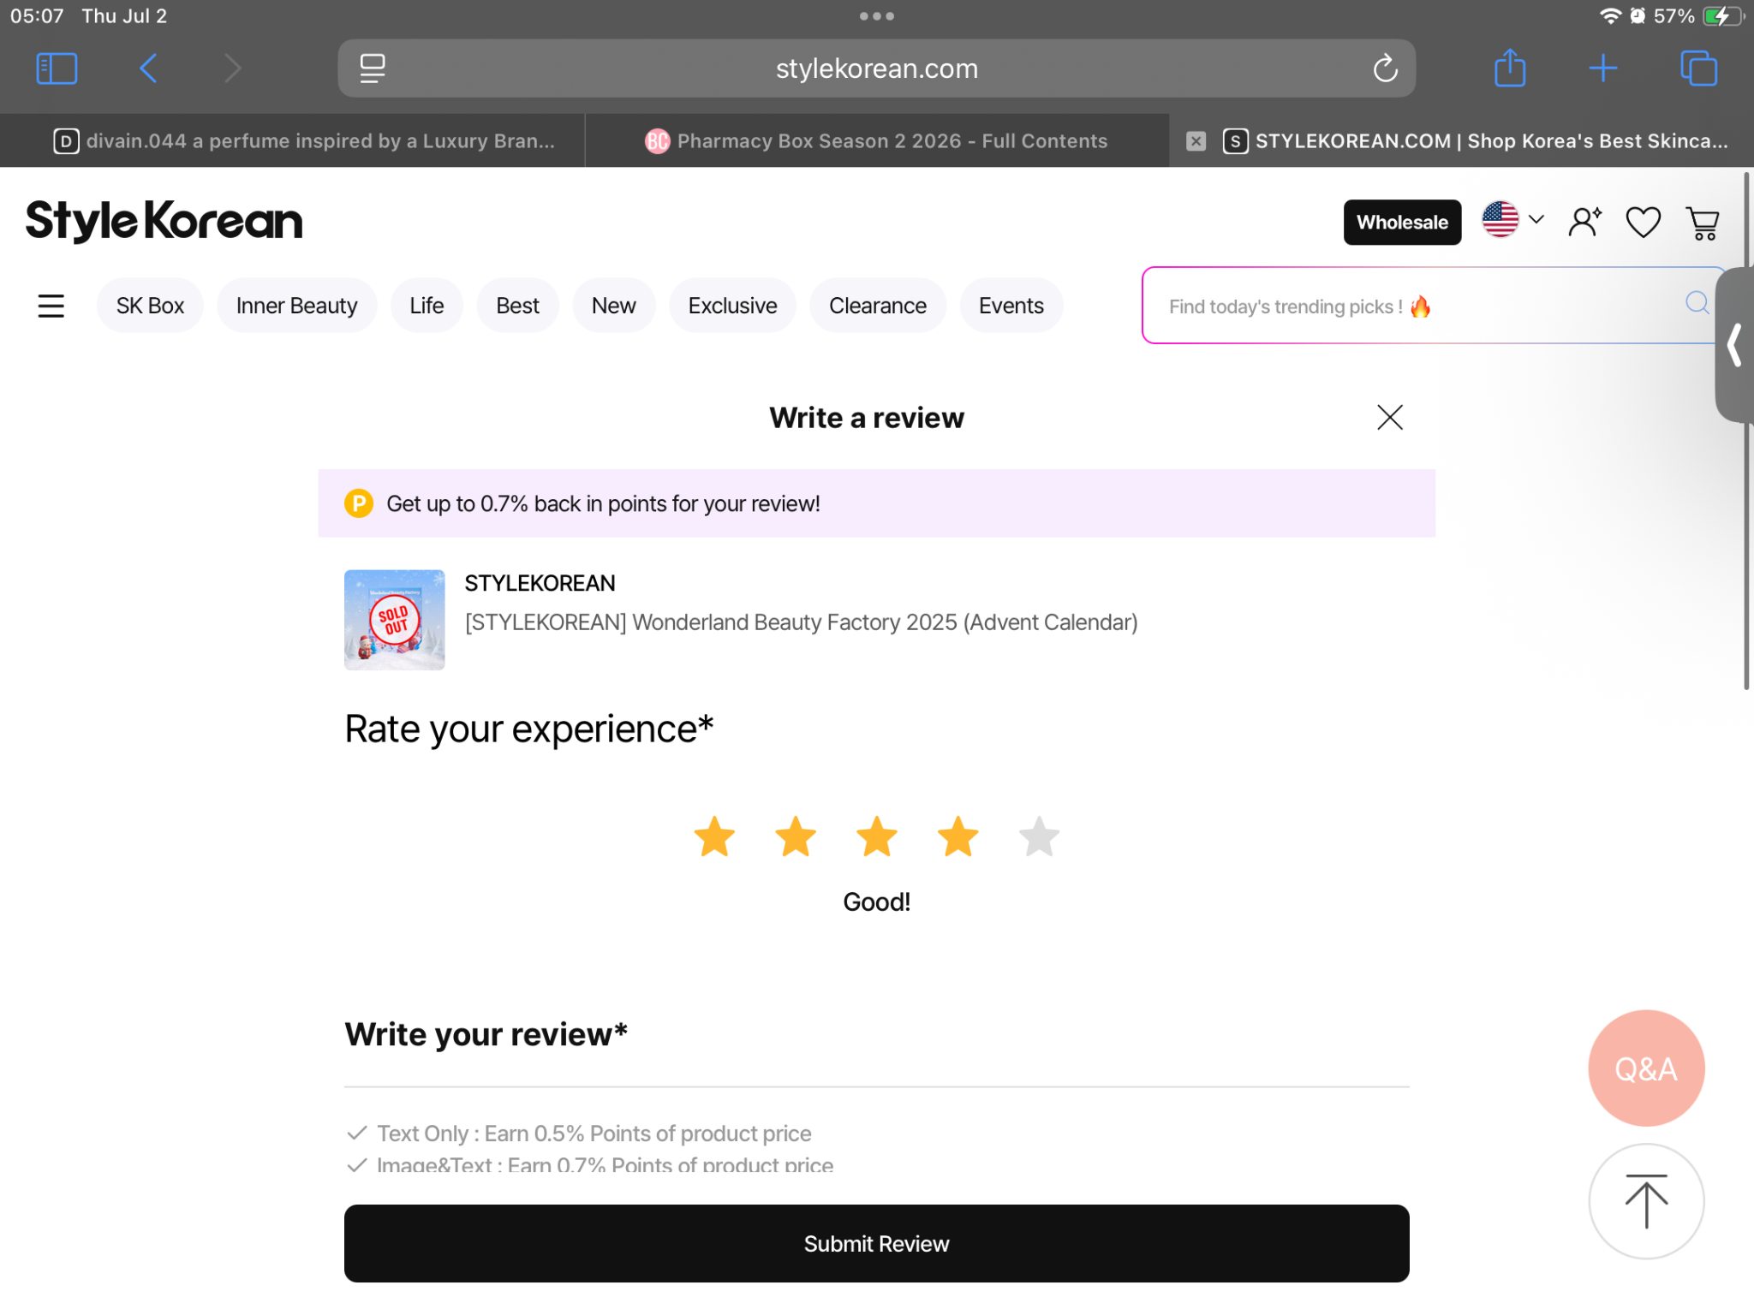Open the StyleKorean home logo
The width and height of the screenshot is (1754, 1315).
click(164, 221)
